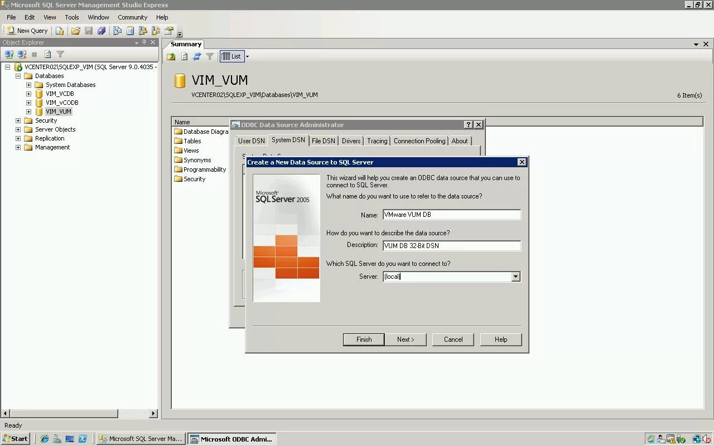The height and width of the screenshot is (446, 714).
Task: Click the Up folder icon in Summary
Action: [x=171, y=56]
